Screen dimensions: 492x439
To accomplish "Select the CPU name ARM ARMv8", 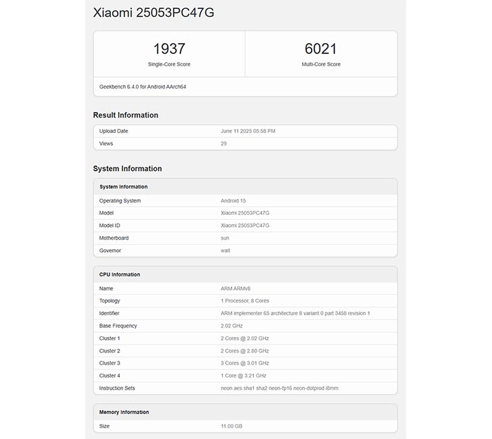I will point(236,288).
